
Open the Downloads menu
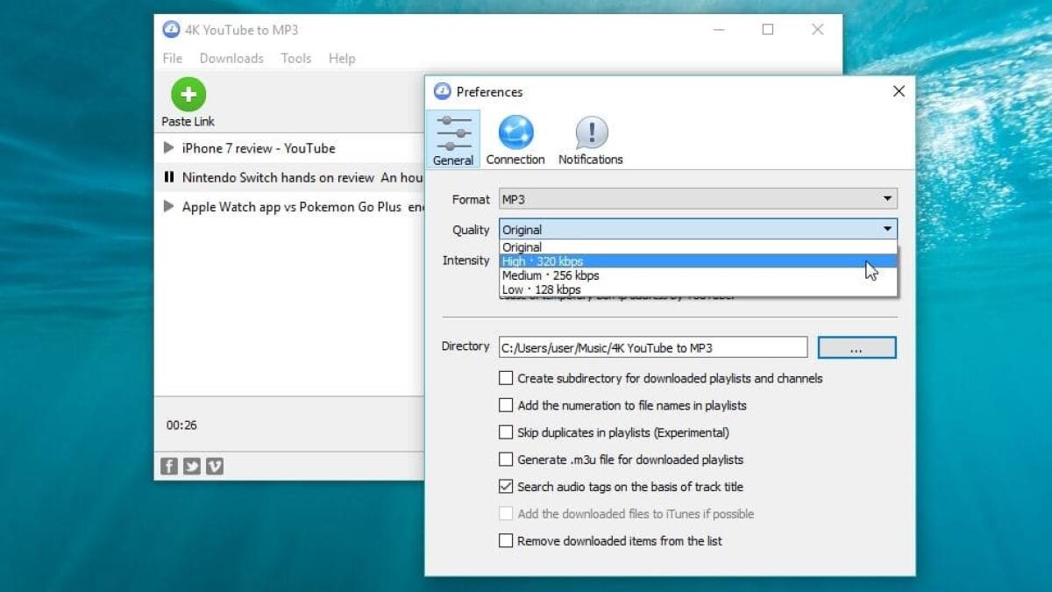click(x=231, y=58)
